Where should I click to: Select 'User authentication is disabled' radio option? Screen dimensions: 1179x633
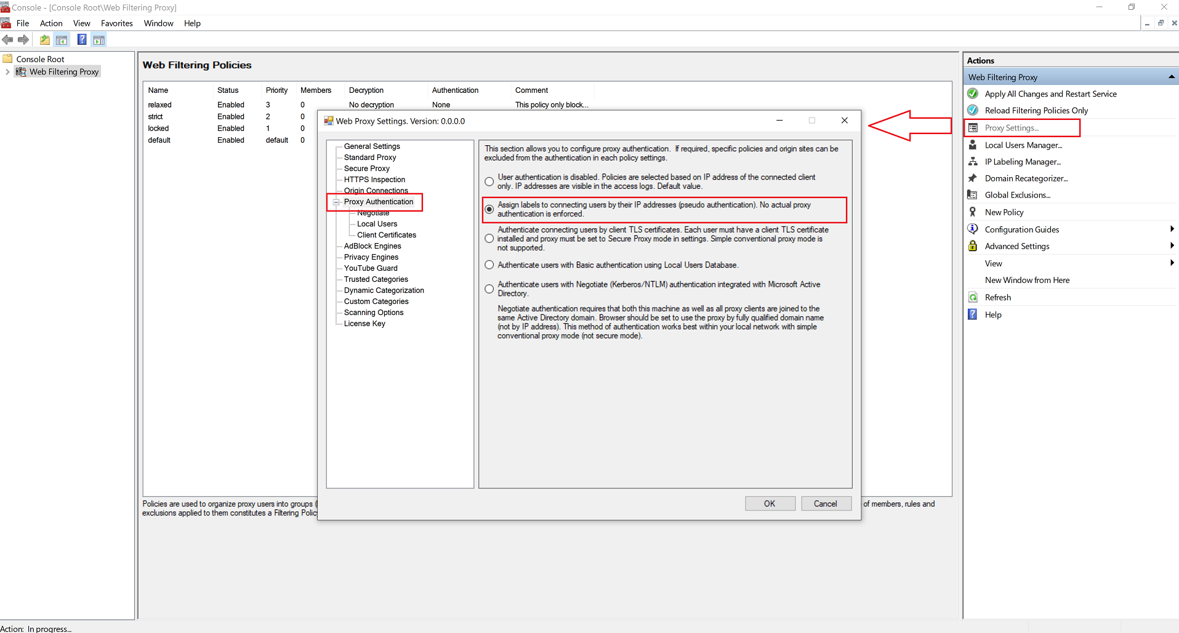click(x=489, y=181)
